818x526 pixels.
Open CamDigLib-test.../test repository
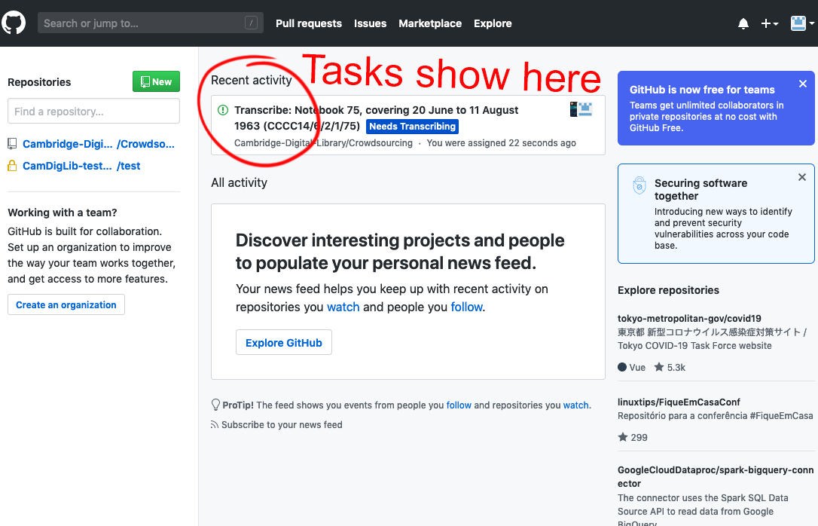(x=81, y=166)
